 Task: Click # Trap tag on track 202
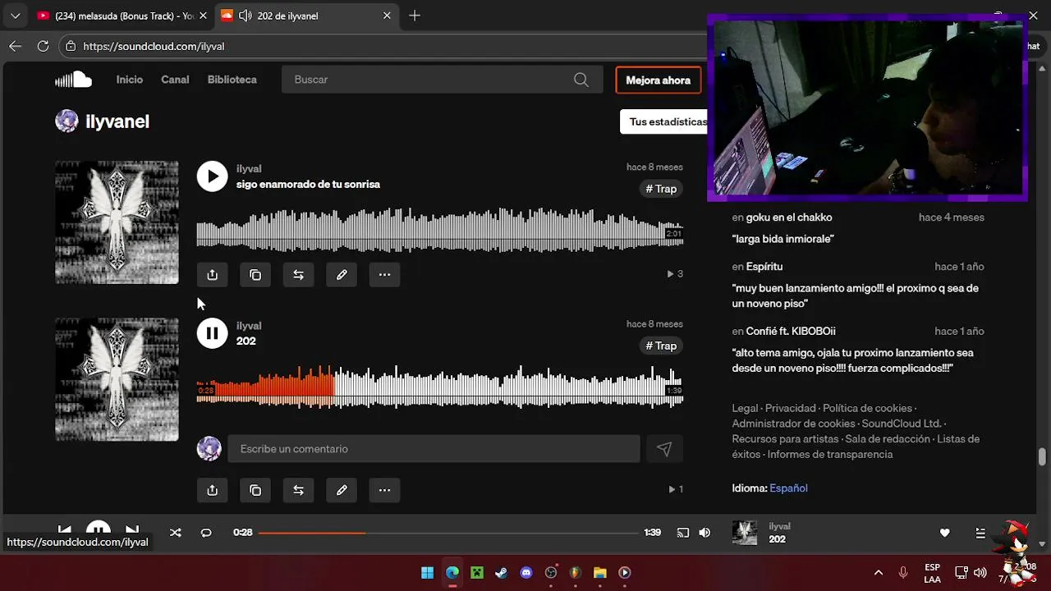click(661, 346)
